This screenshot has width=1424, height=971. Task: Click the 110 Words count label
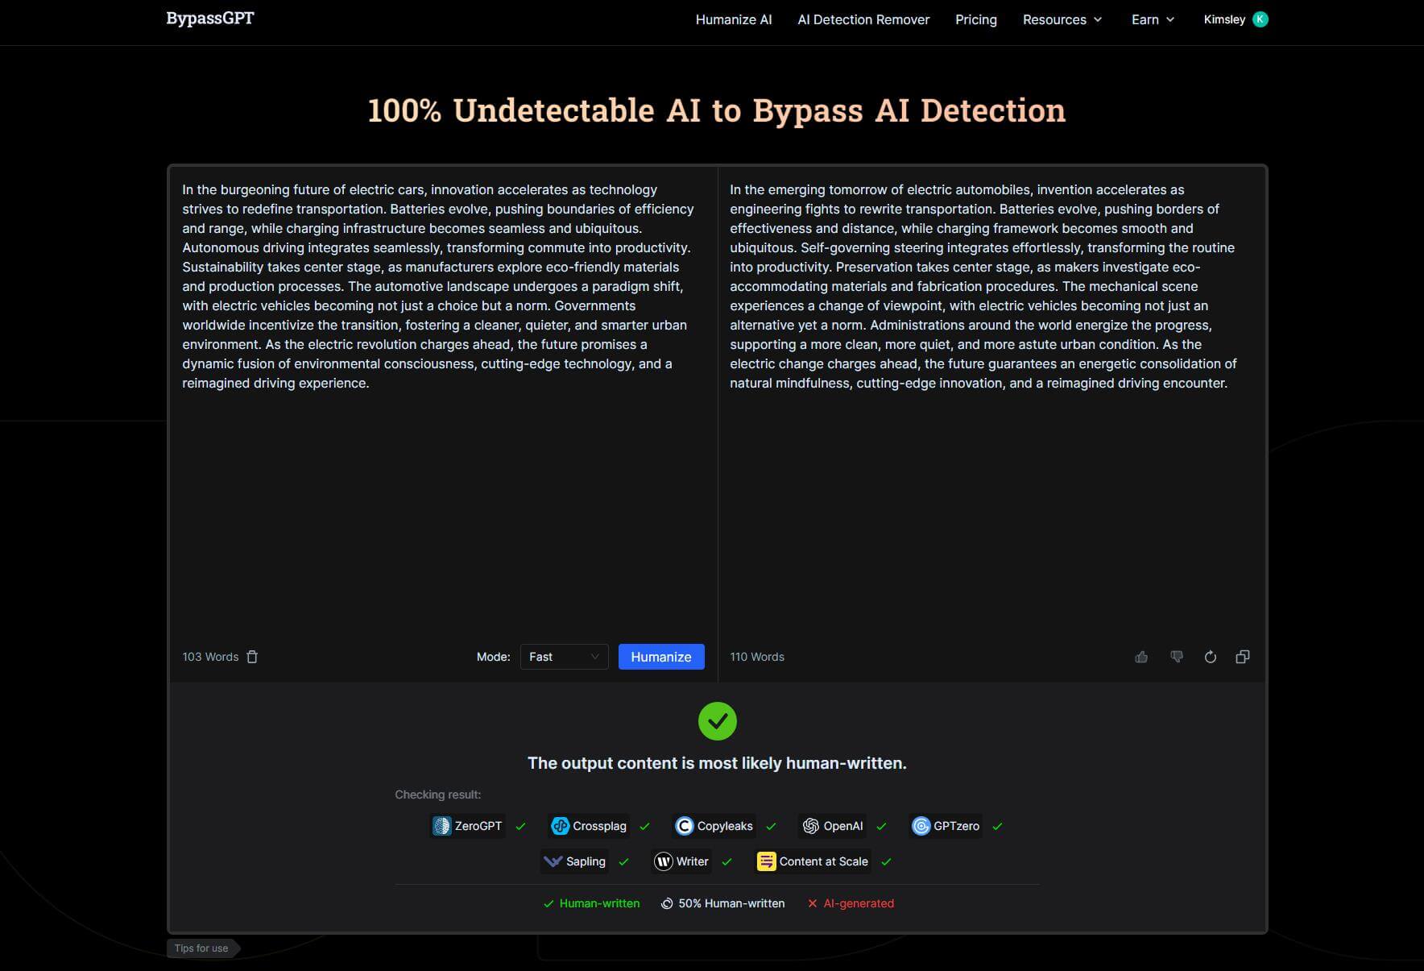coord(757,657)
